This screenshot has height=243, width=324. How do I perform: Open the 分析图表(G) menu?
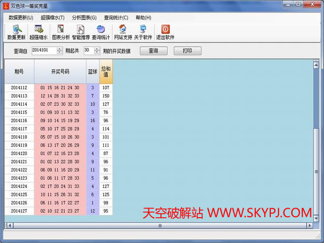(x=84, y=17)
